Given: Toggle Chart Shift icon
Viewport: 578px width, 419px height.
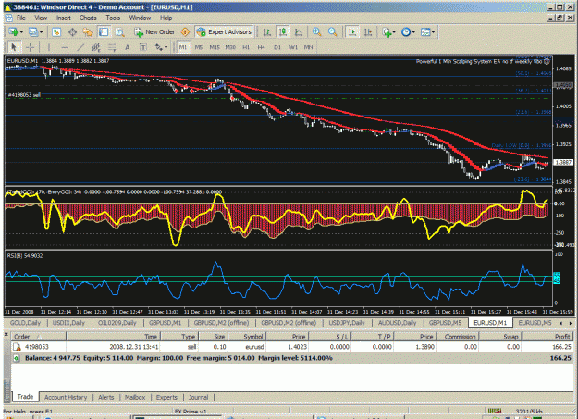Looking at the screenshot, I should (368, 32).
